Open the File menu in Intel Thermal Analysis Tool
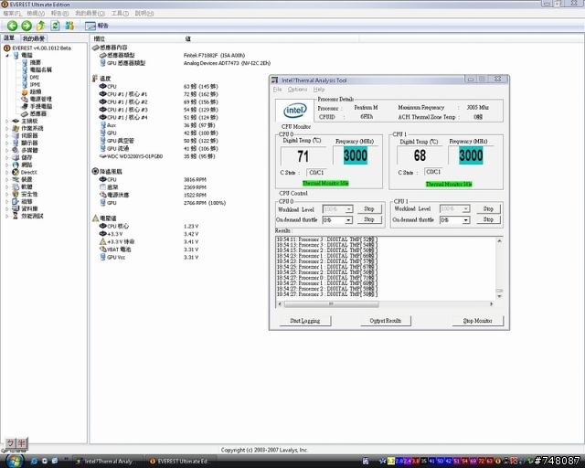The height and width of the screenshot is (468, 585). (x=277, y=90)
